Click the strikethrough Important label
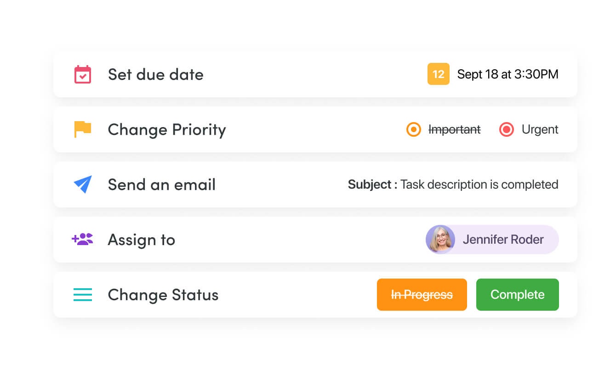This screenshot has width=616, height=369. [454, 129]
